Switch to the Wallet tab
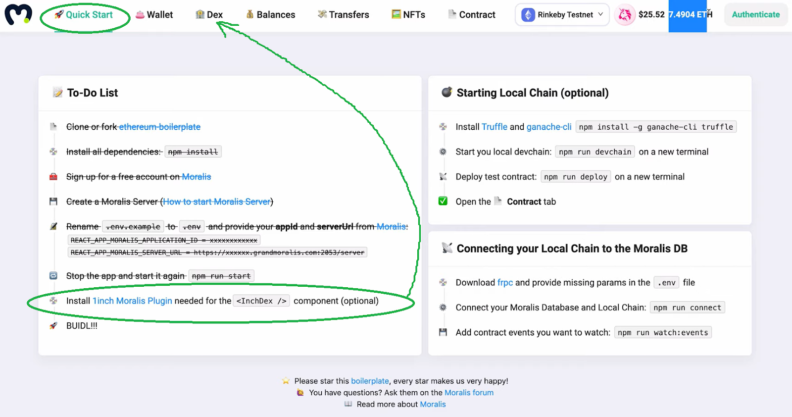792x417 pixels. (154, 15)
